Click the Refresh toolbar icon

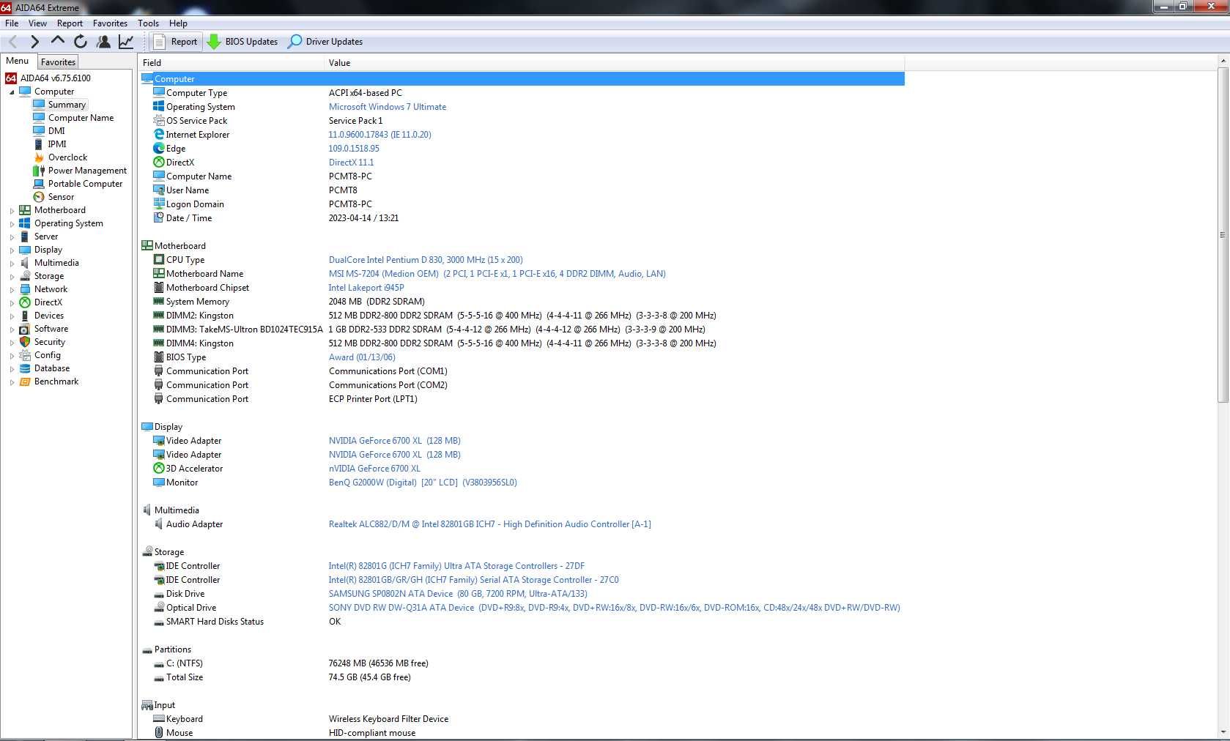(x=81, y=42)
